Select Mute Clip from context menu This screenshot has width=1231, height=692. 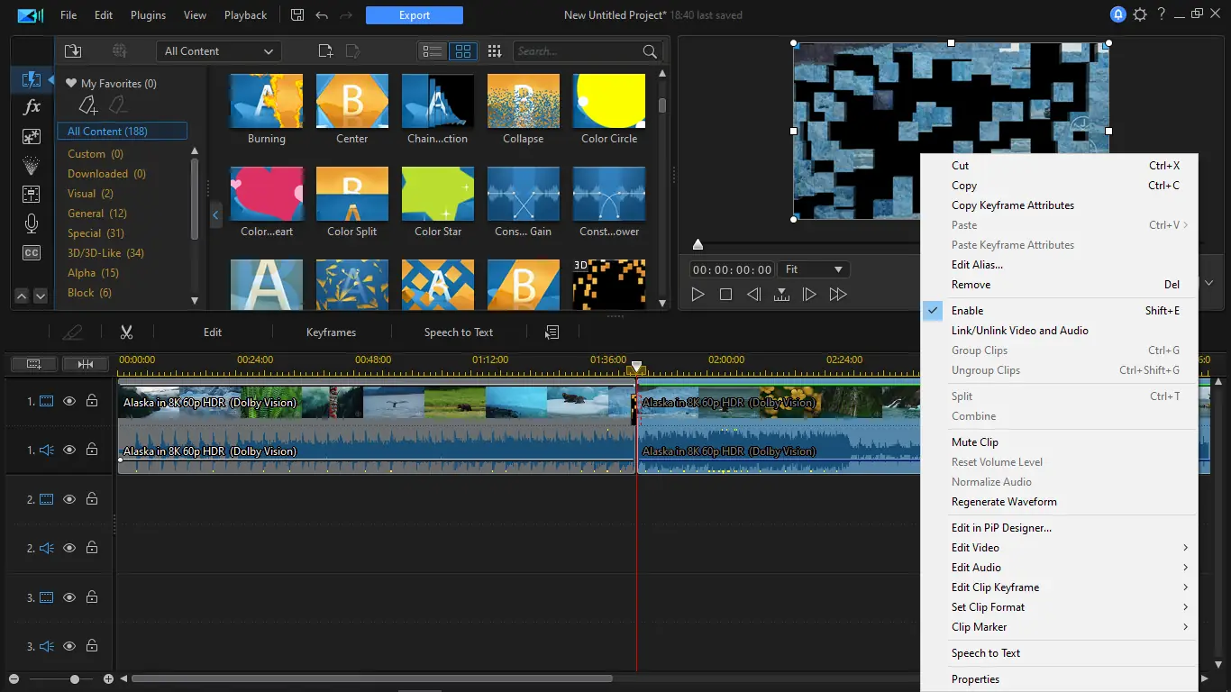975,442
